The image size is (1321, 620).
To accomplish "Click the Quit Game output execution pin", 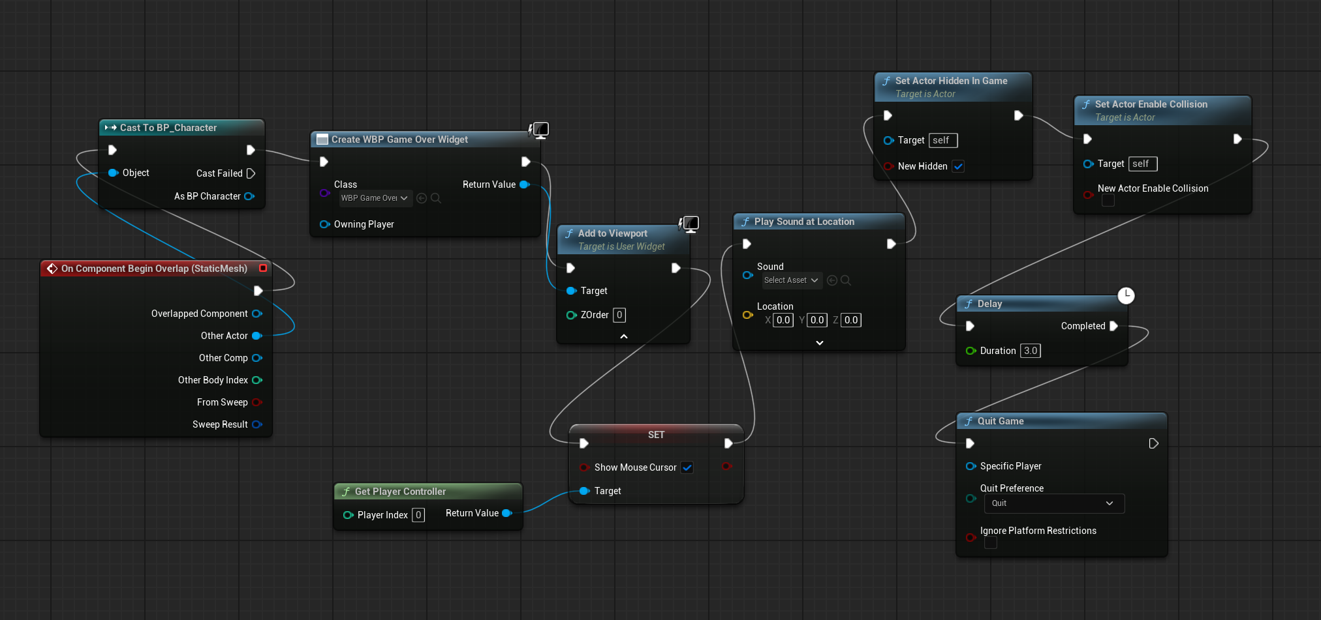I will [x=1153, y=443].
